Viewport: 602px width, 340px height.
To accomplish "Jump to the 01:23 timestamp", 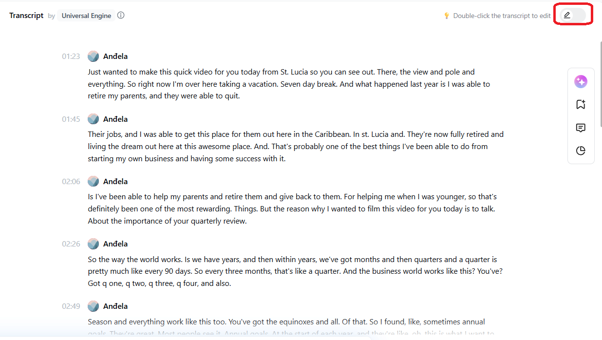I will [71, 57].
